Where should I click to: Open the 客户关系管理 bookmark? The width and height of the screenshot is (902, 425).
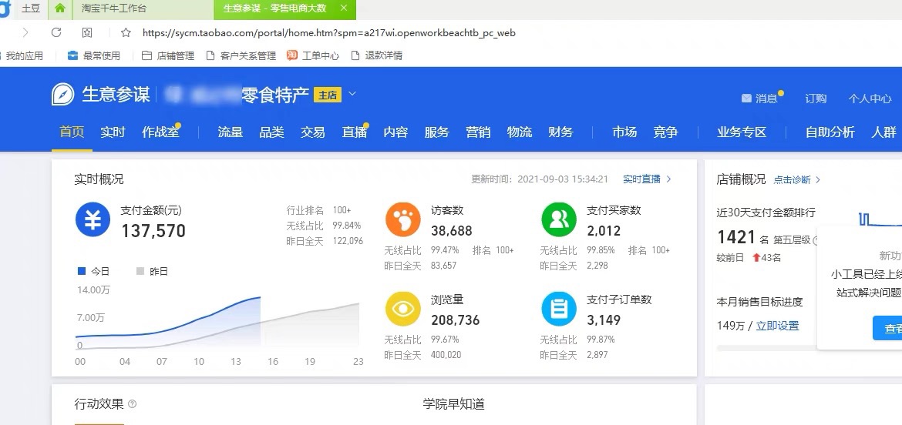(x=241, y=55)
